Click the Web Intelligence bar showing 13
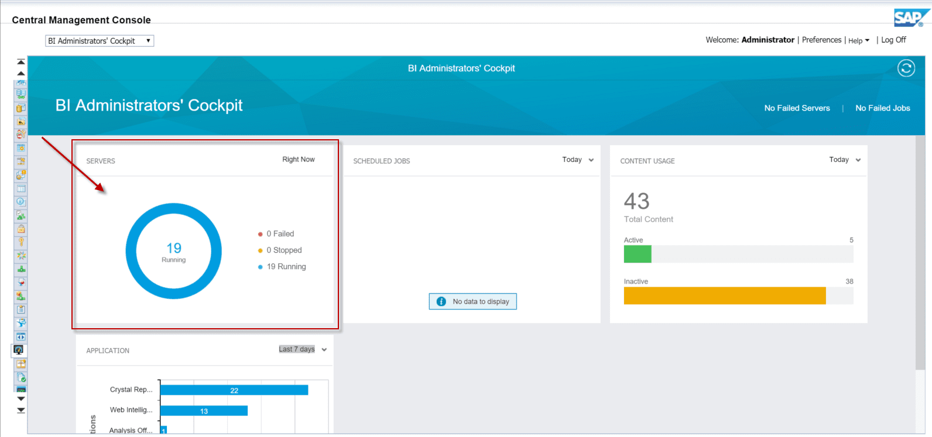This screenshot has height=437, width=932. [x=204, y=411]
